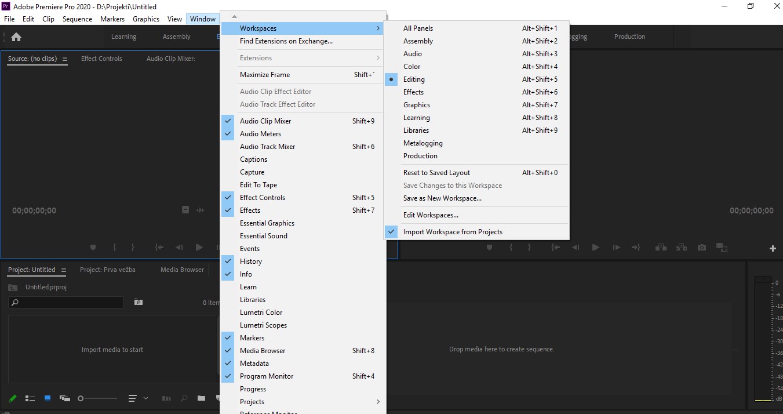Open the Sort Icons dropdown in the Project panel
The image size is (783, 414).
138,398
